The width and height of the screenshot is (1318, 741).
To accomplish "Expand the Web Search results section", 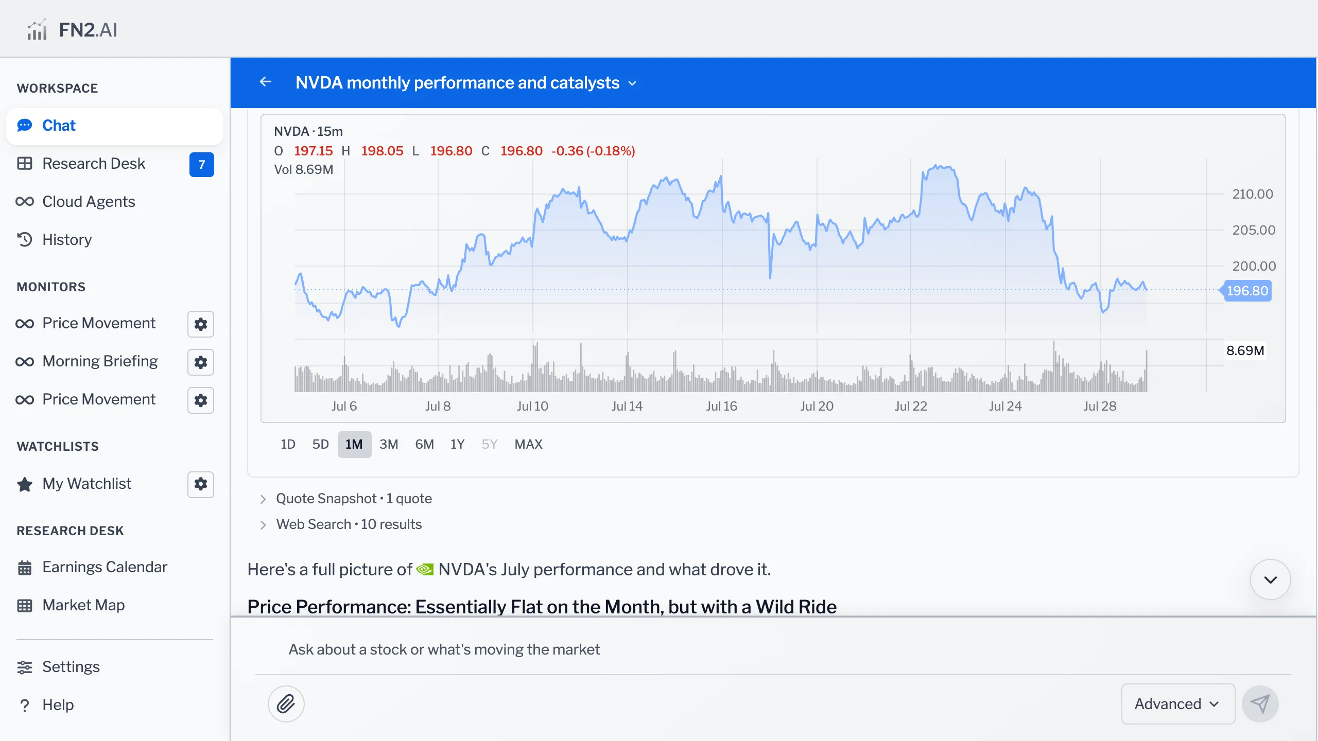I will (341, 524).
